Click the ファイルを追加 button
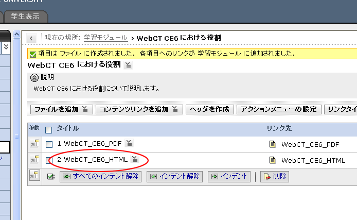The height and width of the screenshot is (220, 357). coord(62,109)
